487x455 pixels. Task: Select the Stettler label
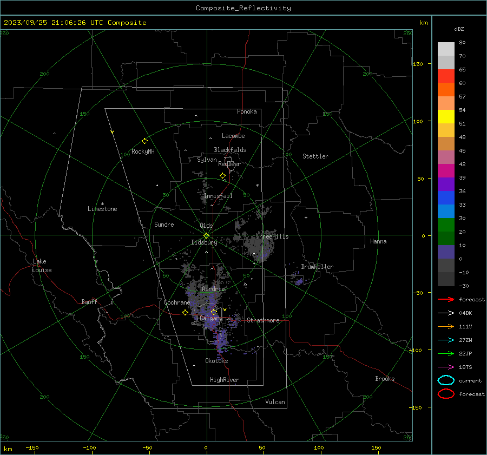point(315,156)
